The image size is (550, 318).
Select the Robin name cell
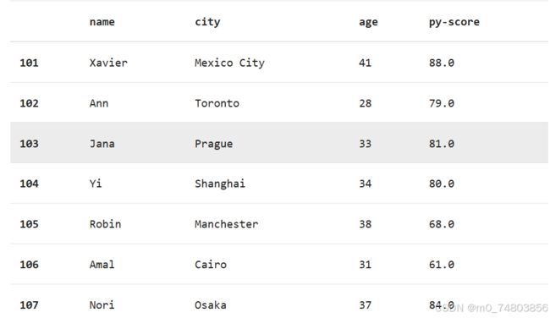[105, 224]
